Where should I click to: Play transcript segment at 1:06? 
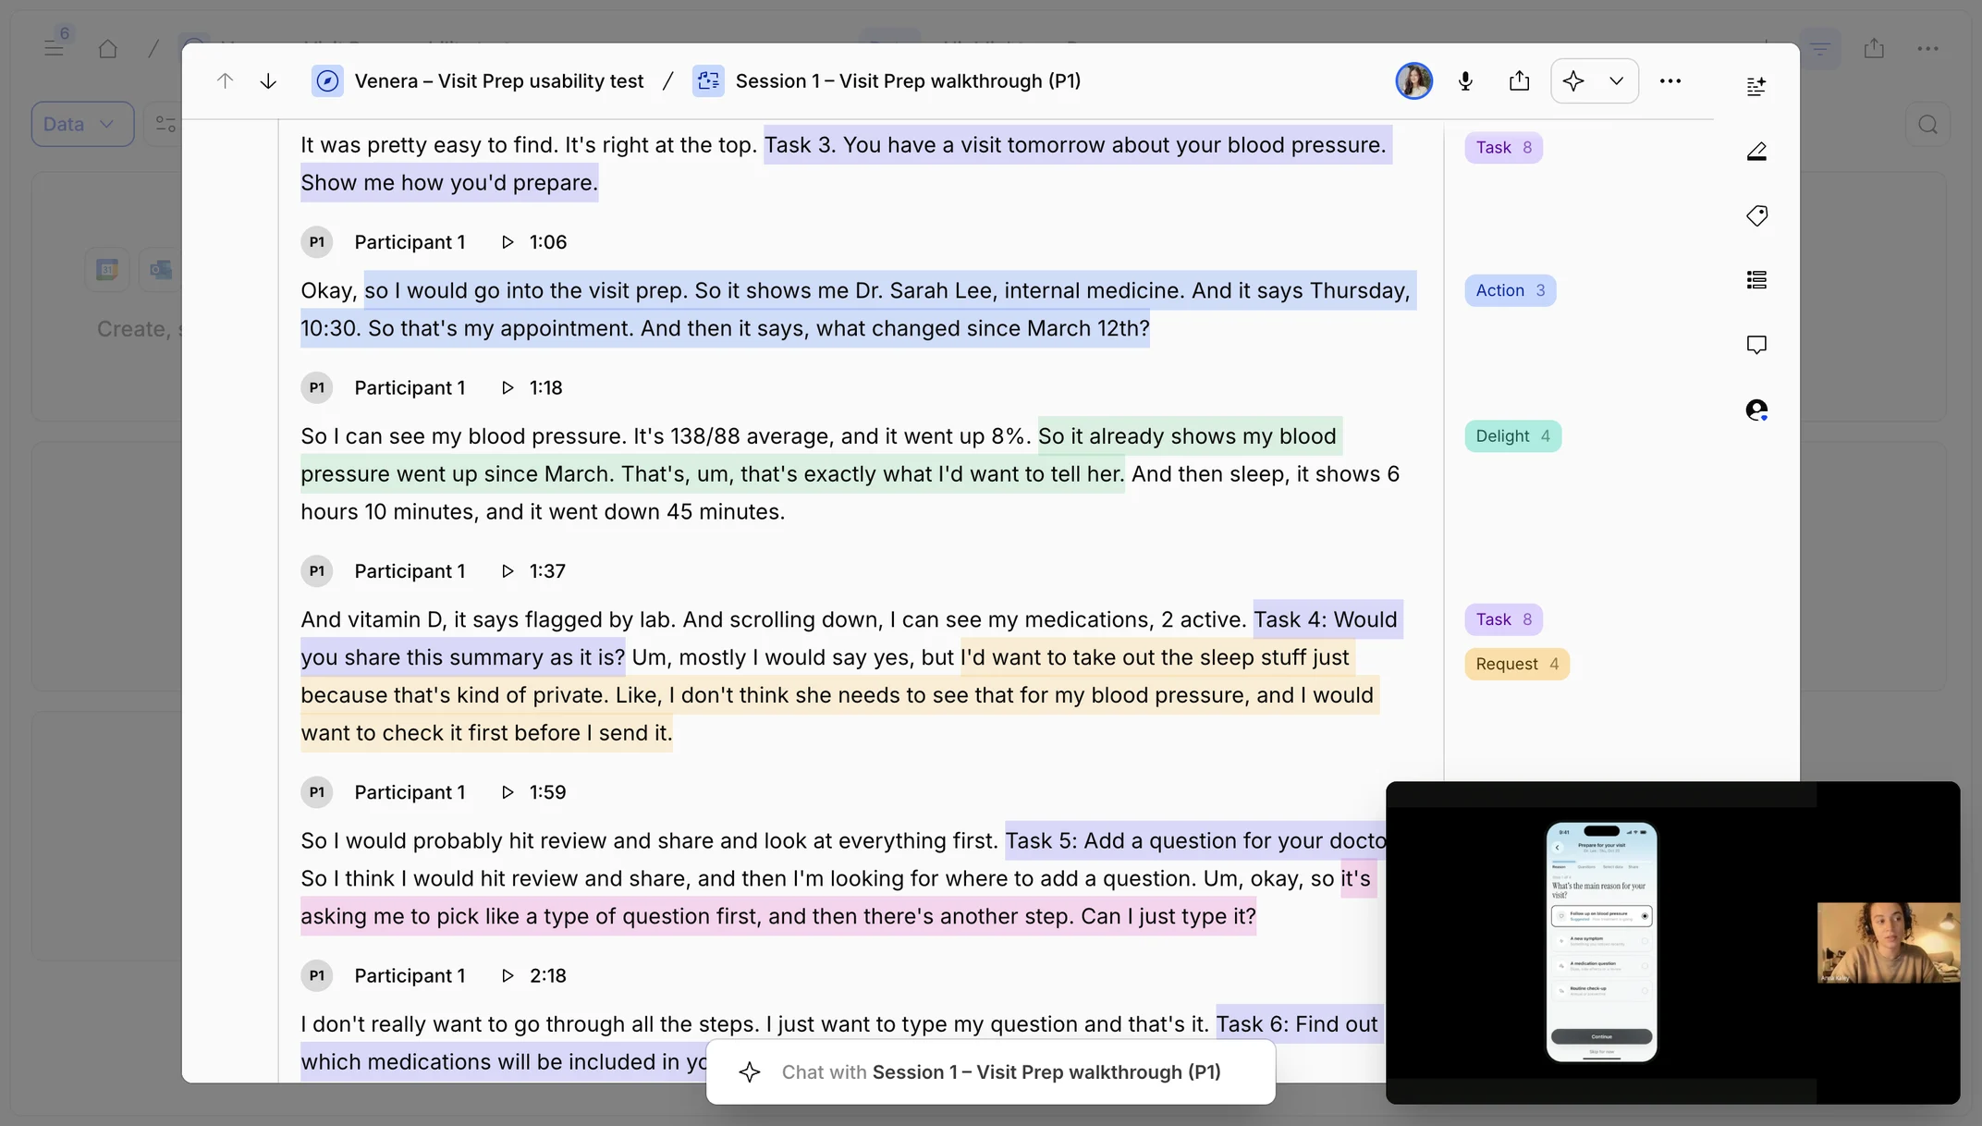point(508,242)
